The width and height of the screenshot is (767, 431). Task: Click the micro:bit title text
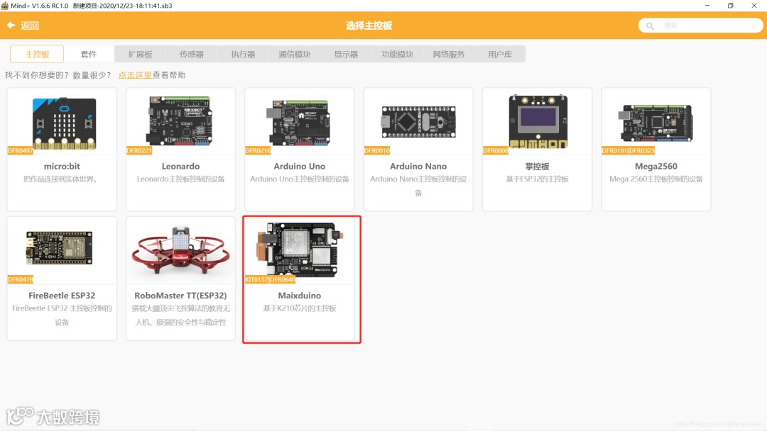62,166
